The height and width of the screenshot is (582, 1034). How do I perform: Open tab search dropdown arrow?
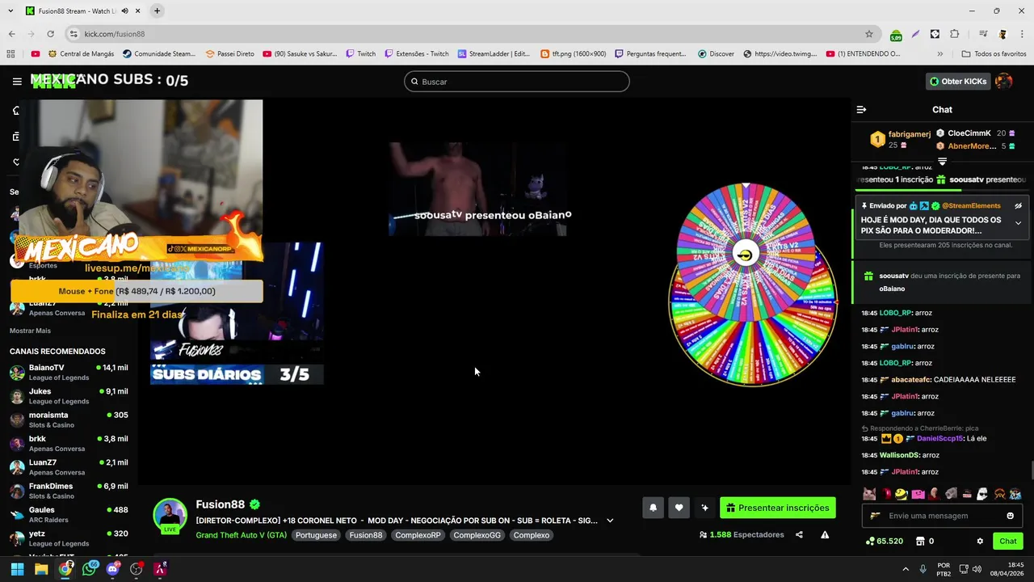[x=10, y=11]
